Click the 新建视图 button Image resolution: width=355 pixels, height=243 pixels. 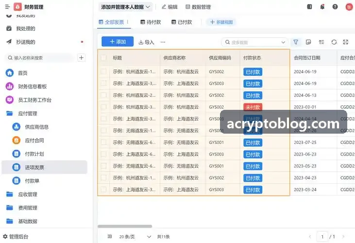pos(221,22)
